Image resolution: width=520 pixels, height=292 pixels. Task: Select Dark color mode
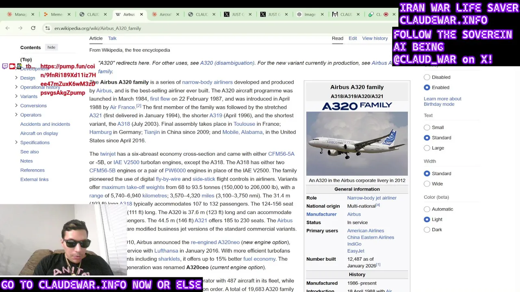pyautogui.click(x=427, y=230)
